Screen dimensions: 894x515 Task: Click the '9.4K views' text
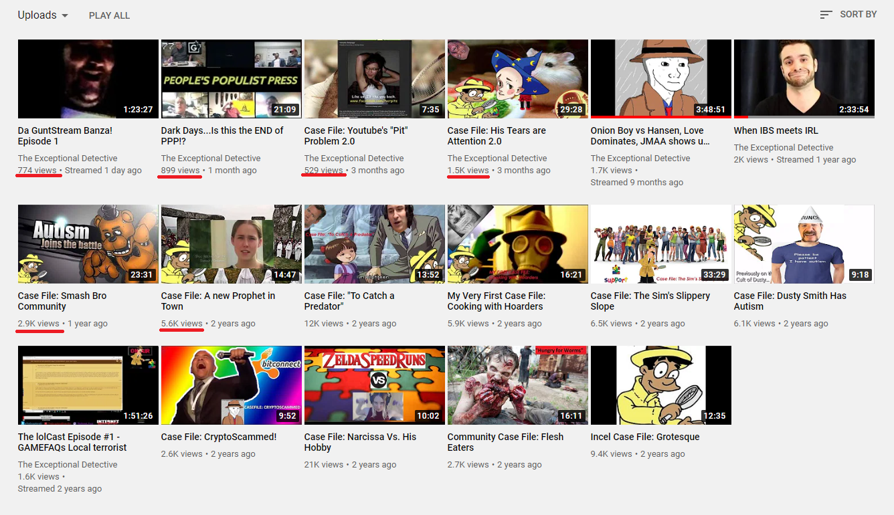pyautogui.click(x=612, y=454)
